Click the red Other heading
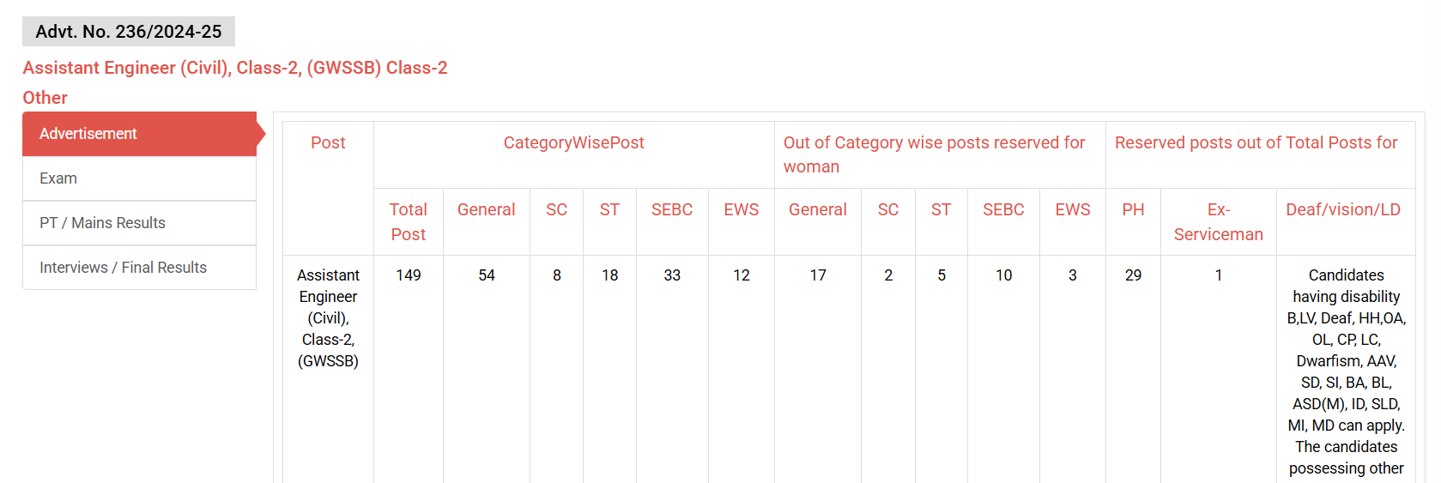 point(45,98)
